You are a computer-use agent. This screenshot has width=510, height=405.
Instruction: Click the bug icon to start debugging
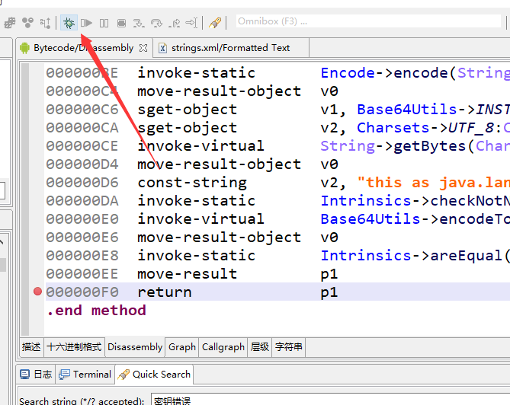[x=69, y=23]
